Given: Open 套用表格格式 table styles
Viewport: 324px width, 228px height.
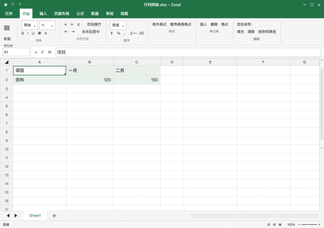Looking at the screenshot, I should (x=181, y=25).
